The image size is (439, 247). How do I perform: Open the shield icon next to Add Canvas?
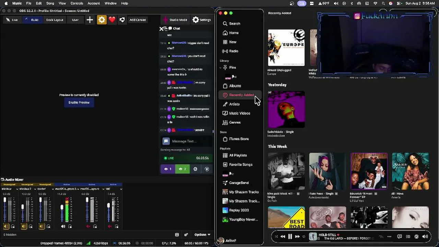(122, 20)
